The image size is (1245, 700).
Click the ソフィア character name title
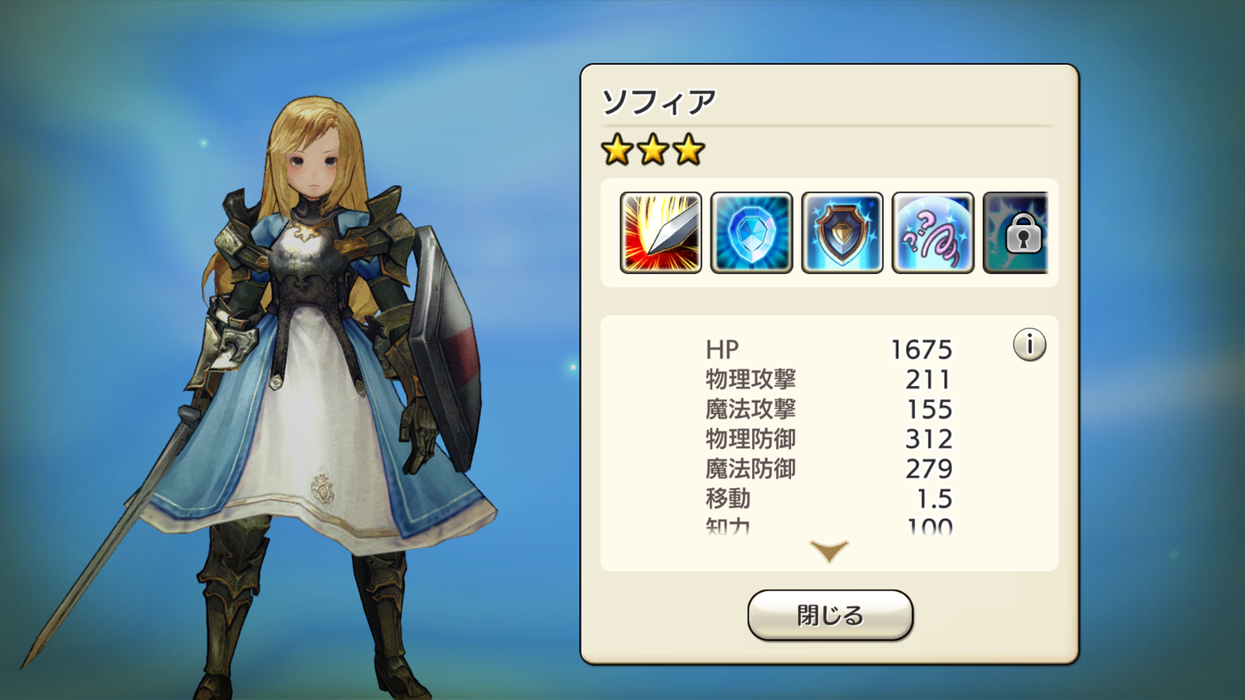[658, 102]
